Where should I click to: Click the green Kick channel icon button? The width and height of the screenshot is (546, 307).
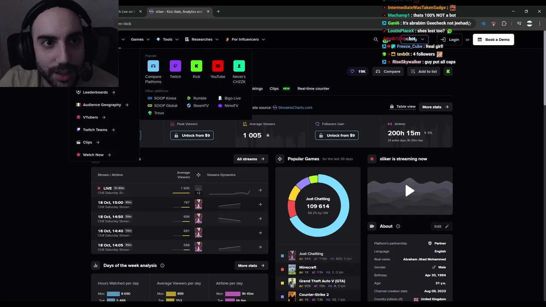click(x=448, y=72)
